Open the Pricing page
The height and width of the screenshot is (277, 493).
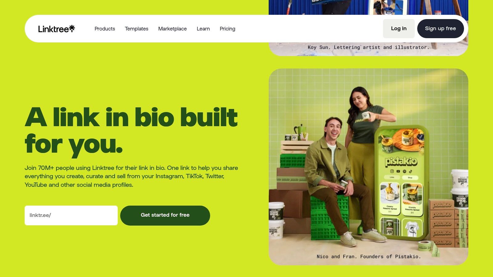227,29
